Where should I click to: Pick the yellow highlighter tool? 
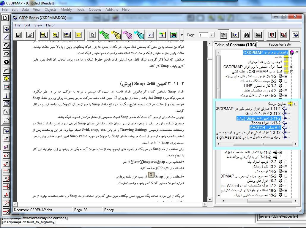click(x=116, y=35)
